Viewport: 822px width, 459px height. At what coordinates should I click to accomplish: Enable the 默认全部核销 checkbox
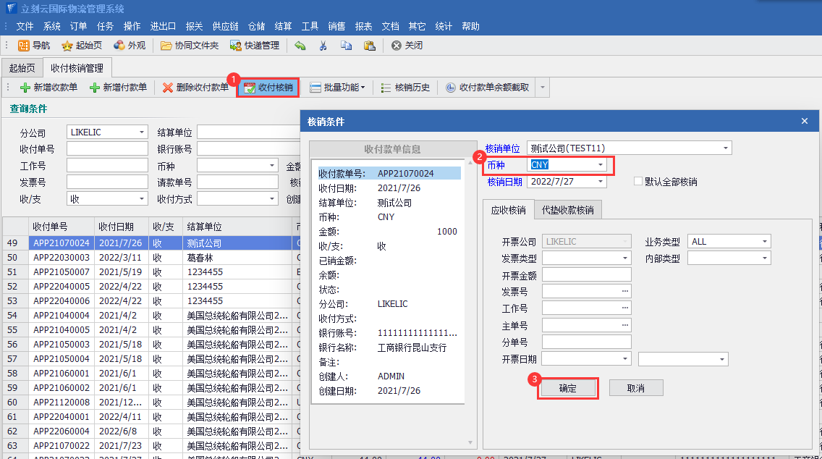click(x=638, y=182)
